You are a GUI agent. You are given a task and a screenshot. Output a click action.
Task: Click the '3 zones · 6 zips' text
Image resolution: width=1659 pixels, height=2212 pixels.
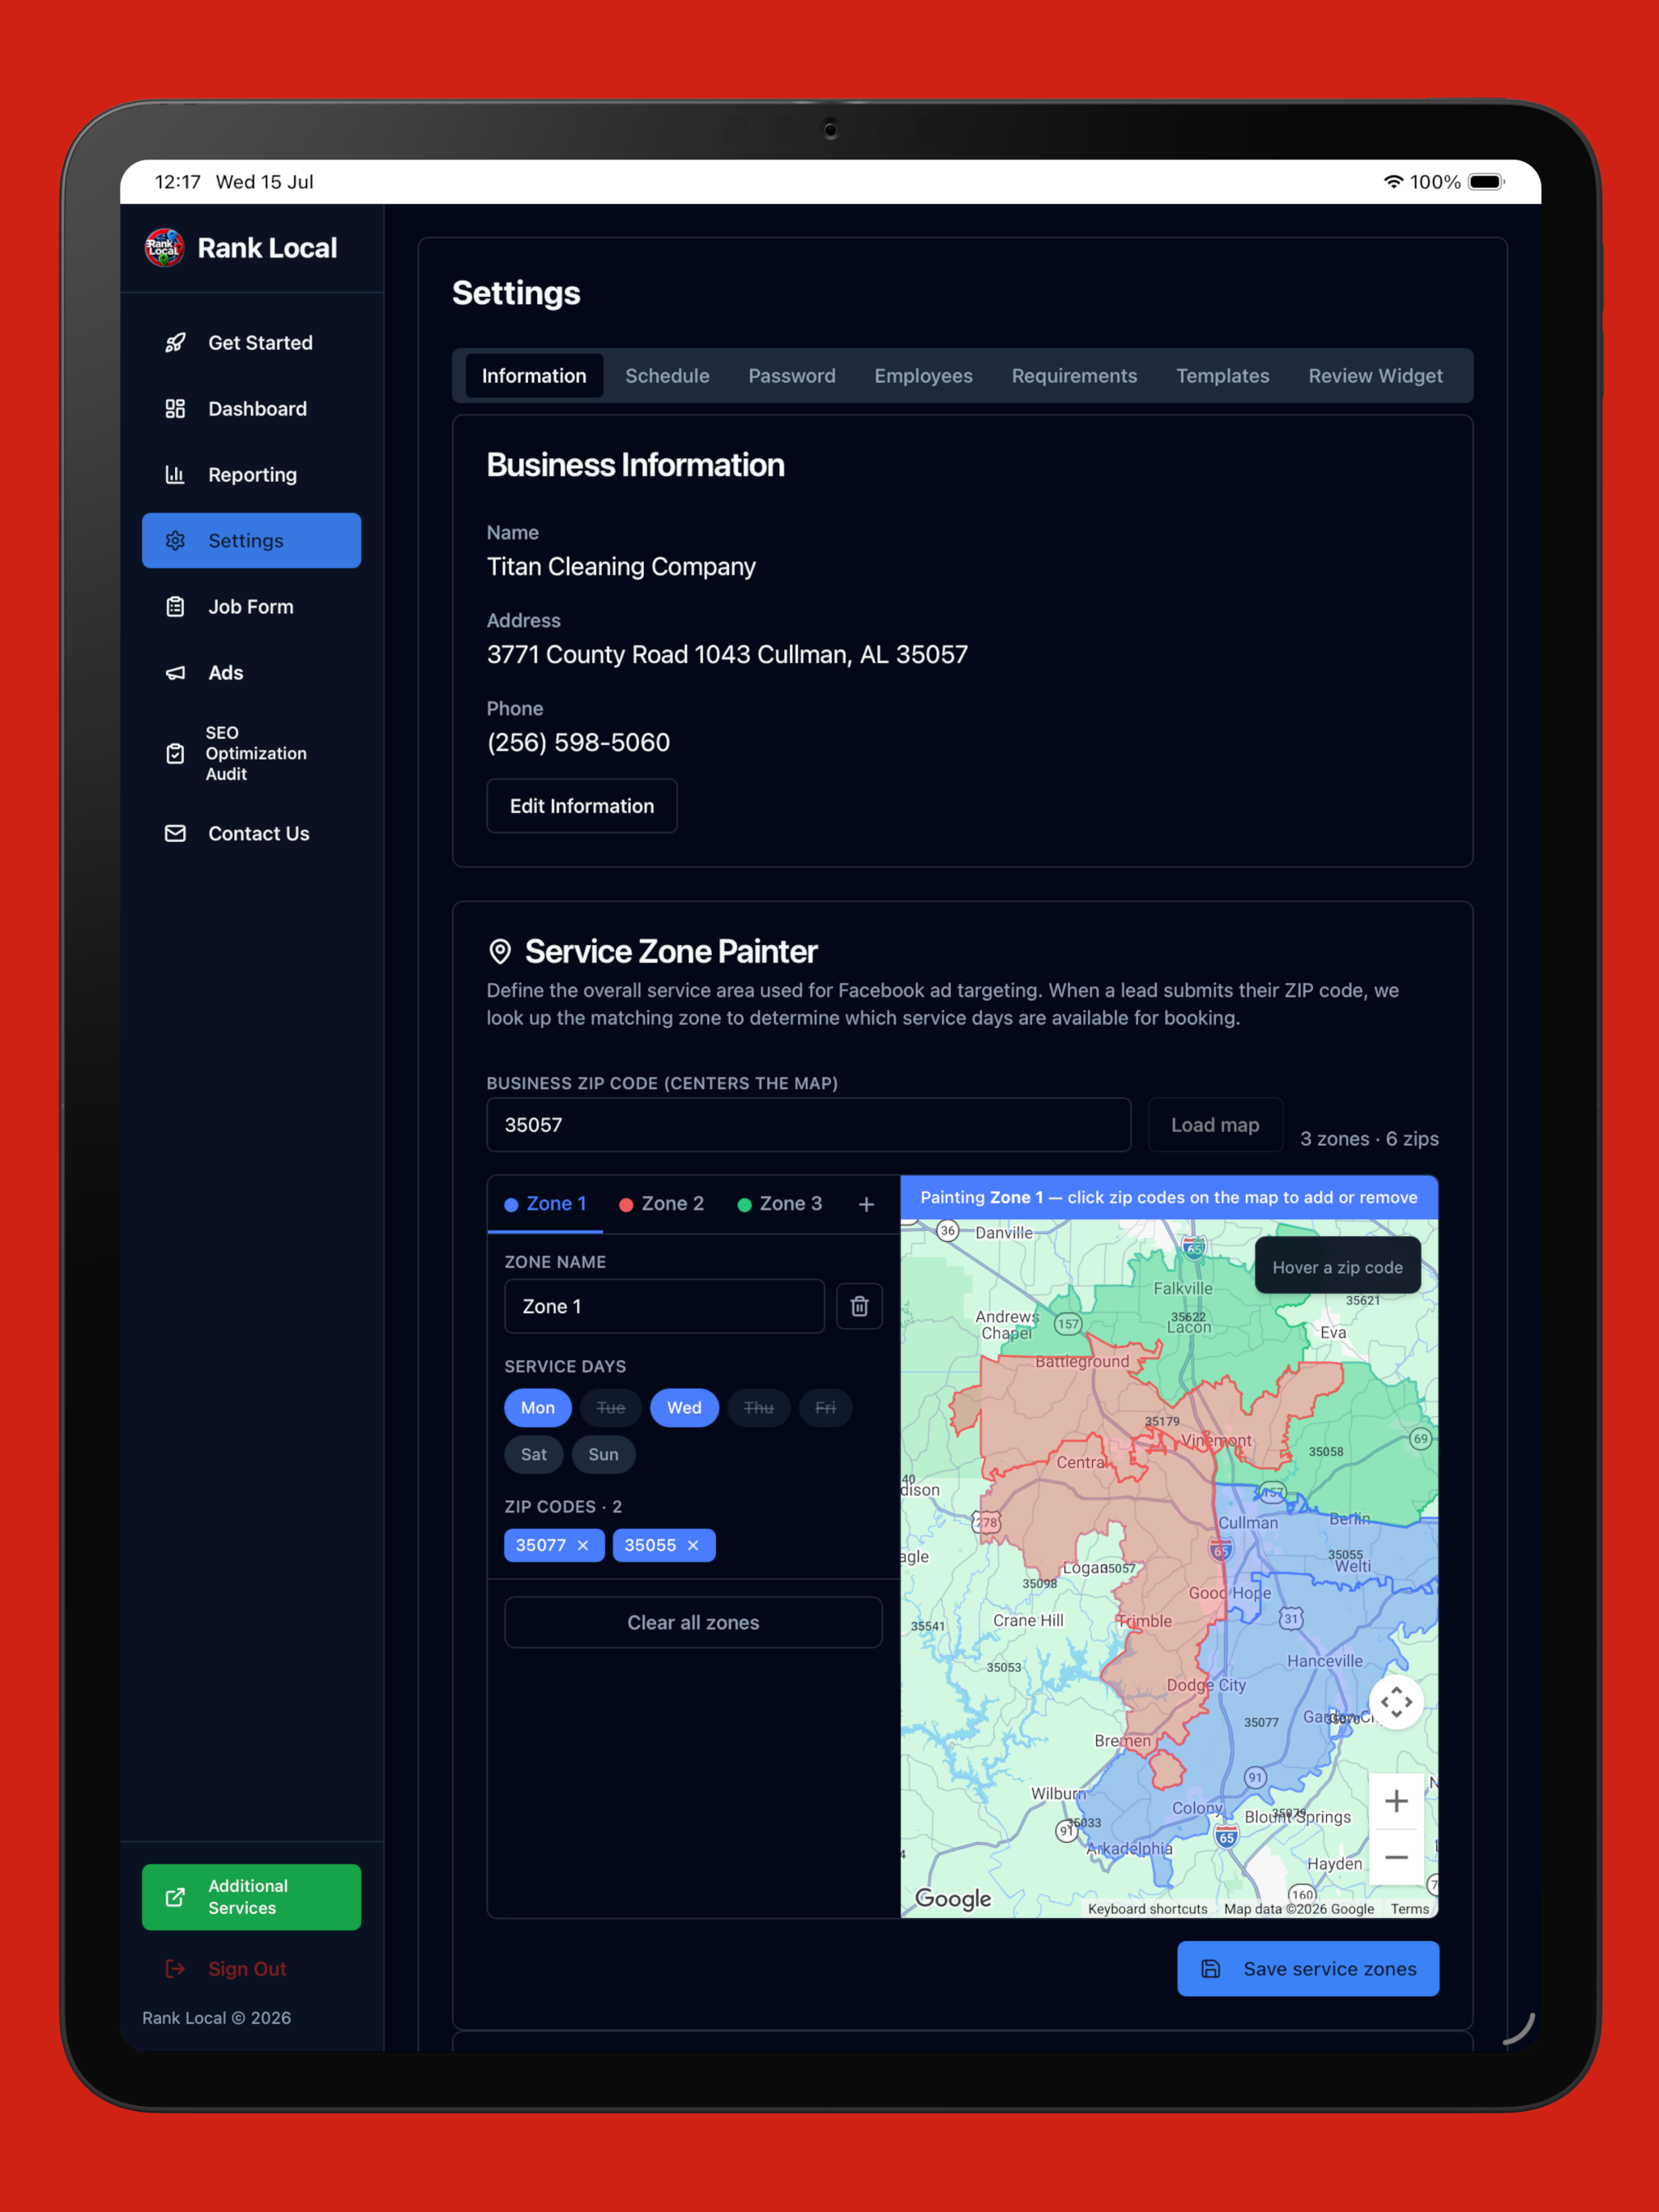click(x=1369, y=1139)
